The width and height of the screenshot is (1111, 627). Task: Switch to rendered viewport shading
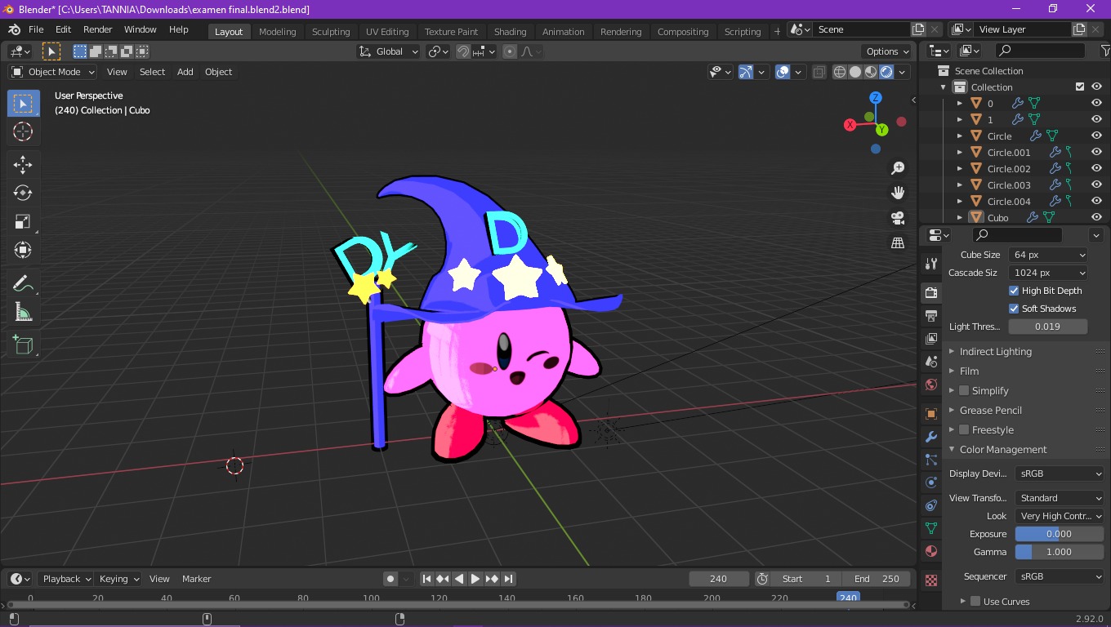click(x=886, y=72)
